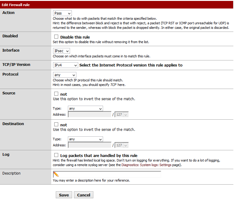237x201 pixels.
Task: Open the Source Type dropdown
Action: tap(85, 108)
